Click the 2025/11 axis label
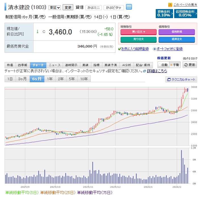The image size is (200, 198). pyautogui.click(x=88, y=187)
